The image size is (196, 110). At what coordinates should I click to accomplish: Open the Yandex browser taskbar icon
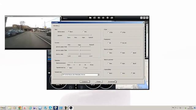[x=25, y=108]
